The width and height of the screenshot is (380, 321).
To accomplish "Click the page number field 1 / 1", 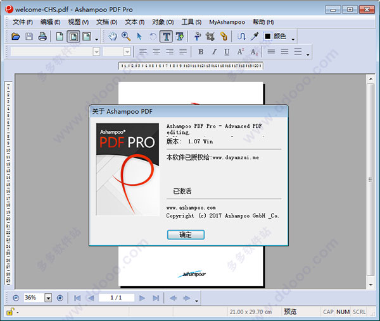I will [117, 298].
